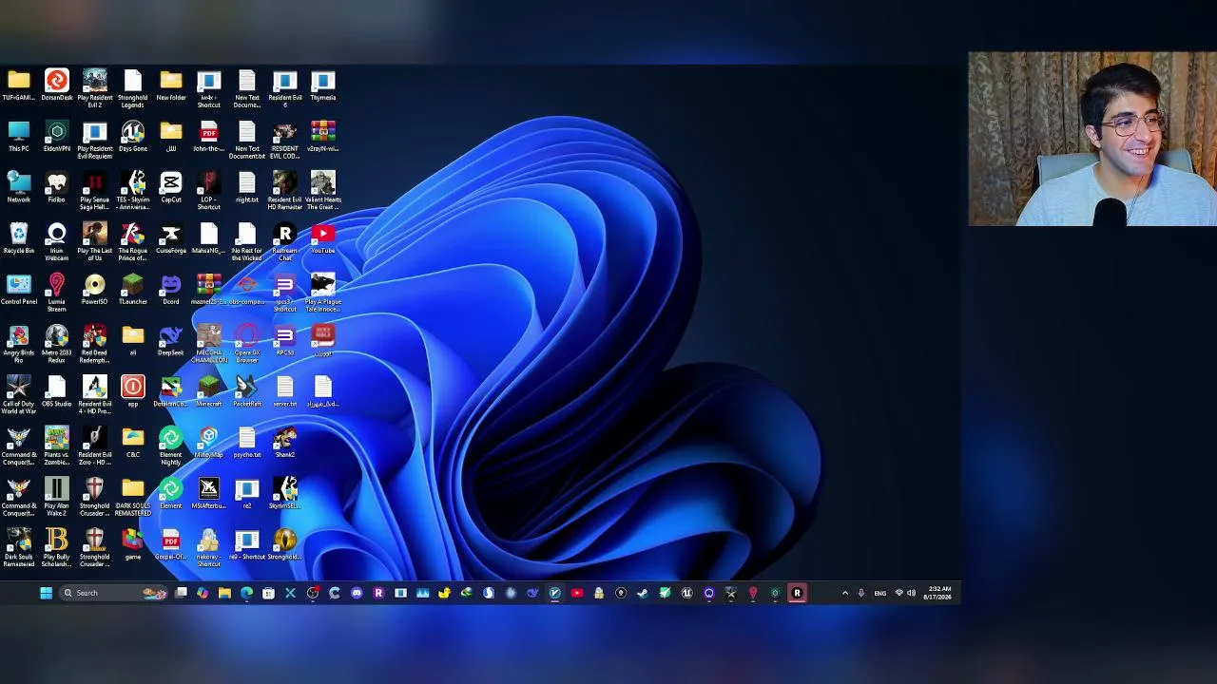Viewport: 1217px width, 684px height.
Task: Open Discord from the taskbar
Action: coord(357,593)
